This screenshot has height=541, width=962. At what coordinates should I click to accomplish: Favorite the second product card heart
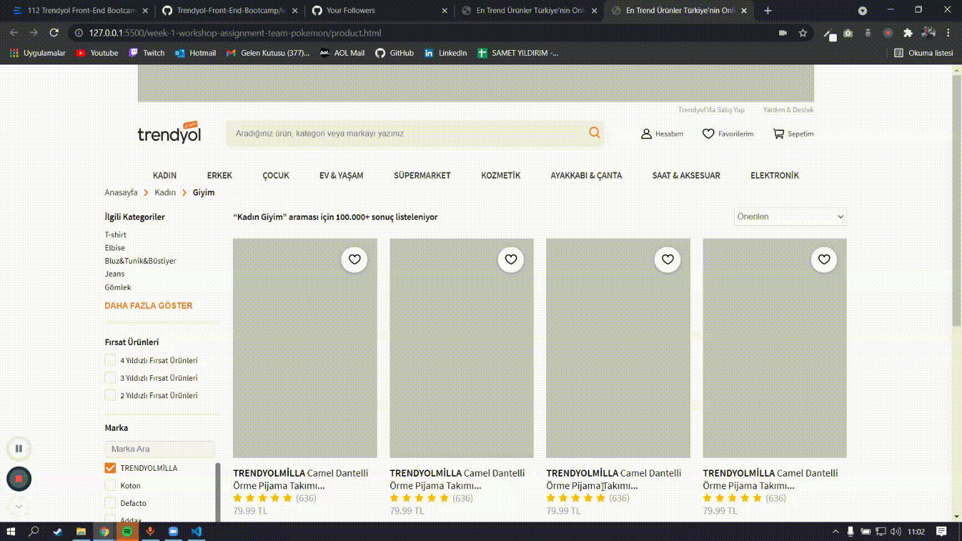point(511,259)
